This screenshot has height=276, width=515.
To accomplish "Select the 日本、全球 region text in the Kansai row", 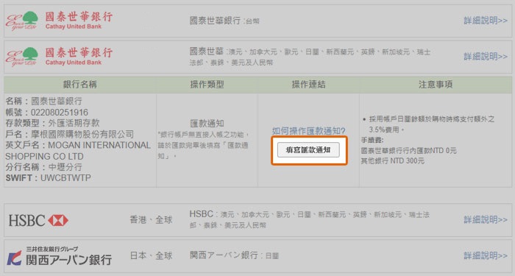I will (x=151, y=255).
